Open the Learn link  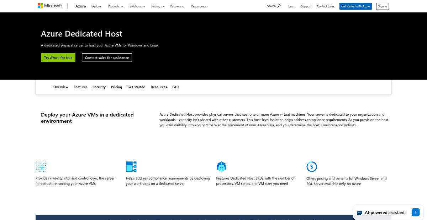[x=292, y=6]
